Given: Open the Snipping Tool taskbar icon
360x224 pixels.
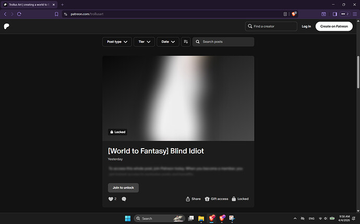Looking at the screenshot, I should [x=232, y=218].
